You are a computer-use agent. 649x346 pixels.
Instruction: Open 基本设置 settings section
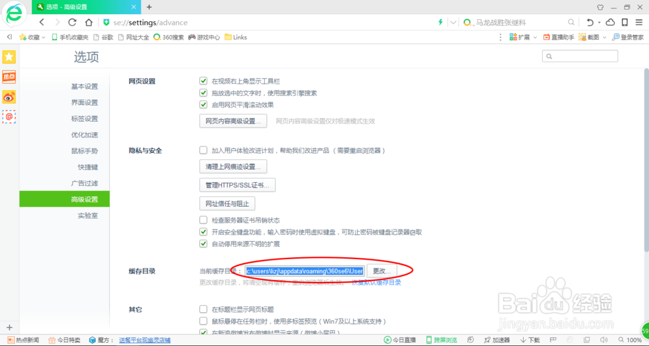pos(84,86)
